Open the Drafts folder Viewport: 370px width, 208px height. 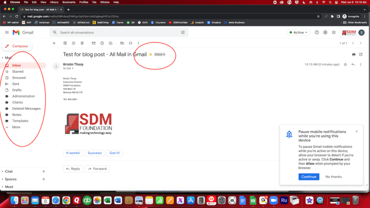pyautogui.click(x=17, y=90)
